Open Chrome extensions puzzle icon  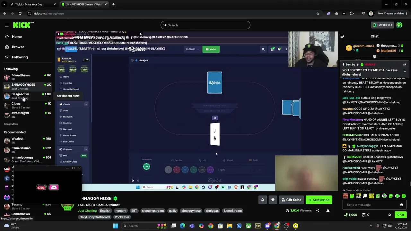point(352,13)
